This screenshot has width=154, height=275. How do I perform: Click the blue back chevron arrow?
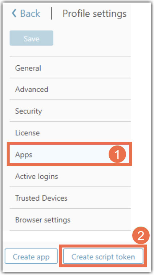point(14,13)
